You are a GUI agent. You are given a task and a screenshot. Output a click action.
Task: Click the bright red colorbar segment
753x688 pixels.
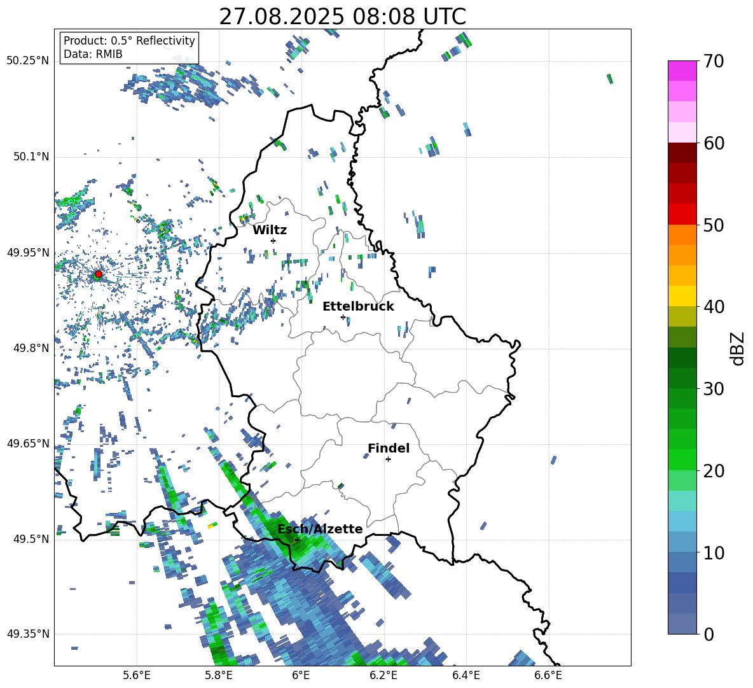(682, 214)
